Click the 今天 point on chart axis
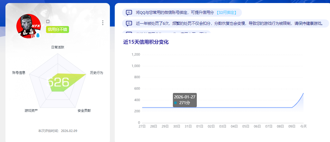This screenshot has height=142, width=330. point(303,127)
